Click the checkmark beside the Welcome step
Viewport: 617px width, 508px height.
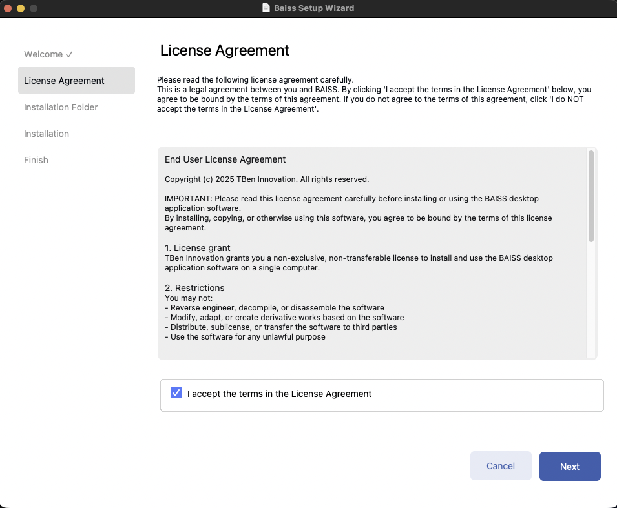coord(69,54)
